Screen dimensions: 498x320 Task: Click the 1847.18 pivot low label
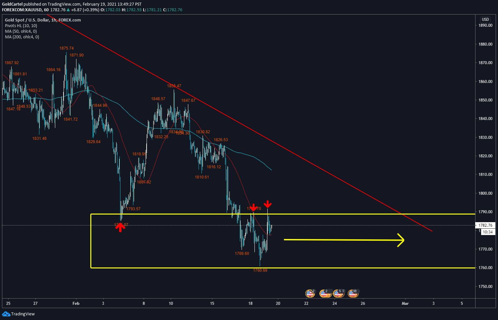point(13,109)
